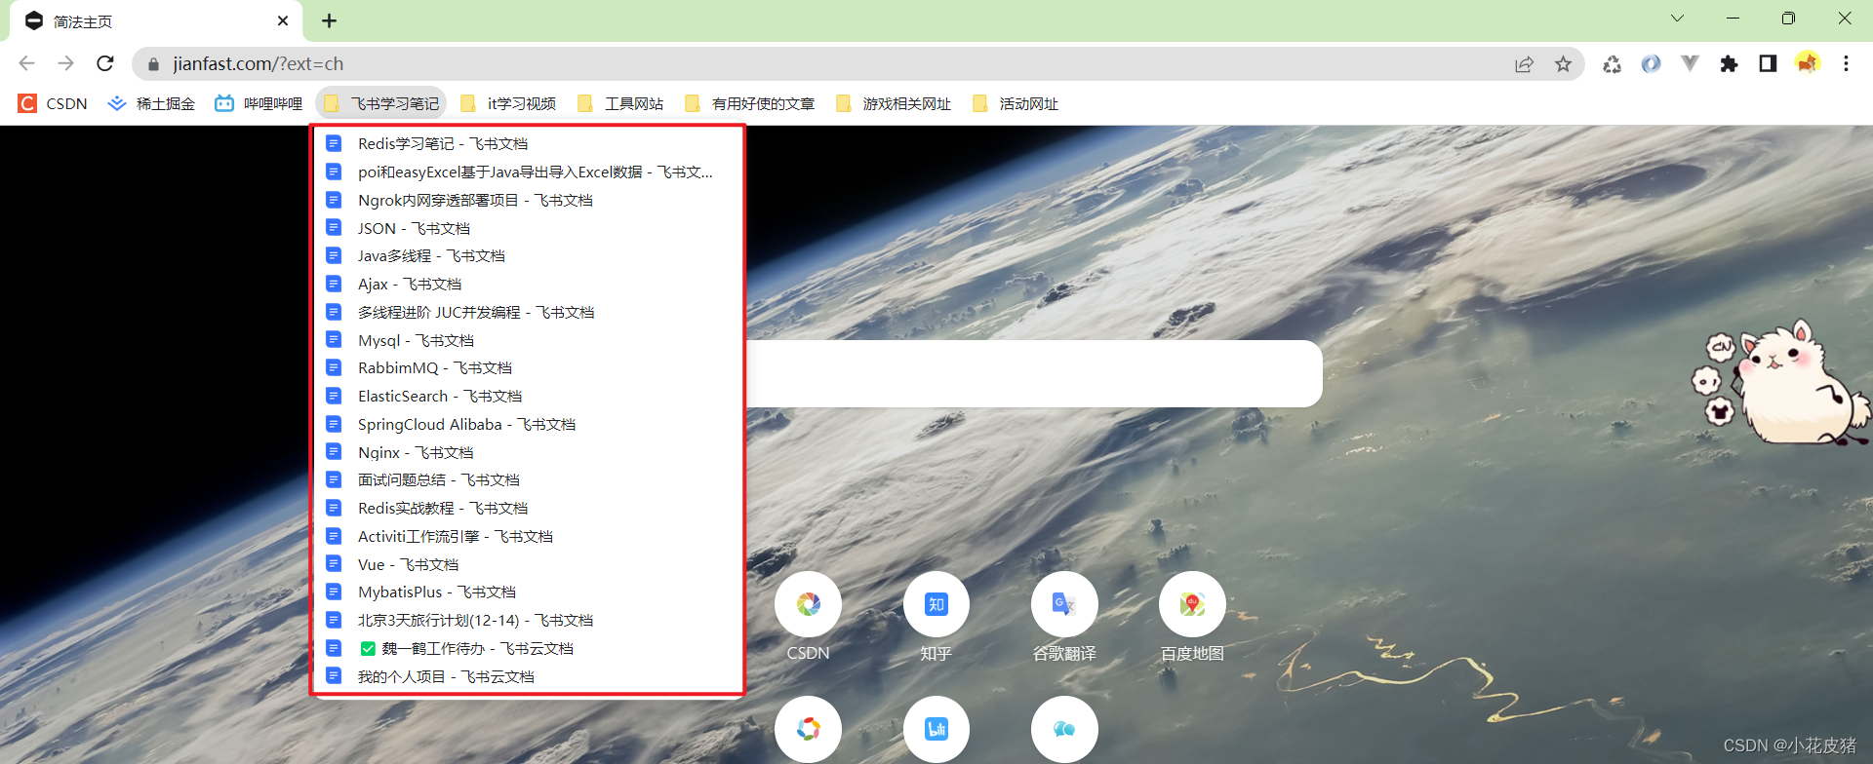Open Ngrok内网穿透部署项目 bookmark entry
Screen dimensions: 1873x764
pyautogui.click(x=527, y=200)
